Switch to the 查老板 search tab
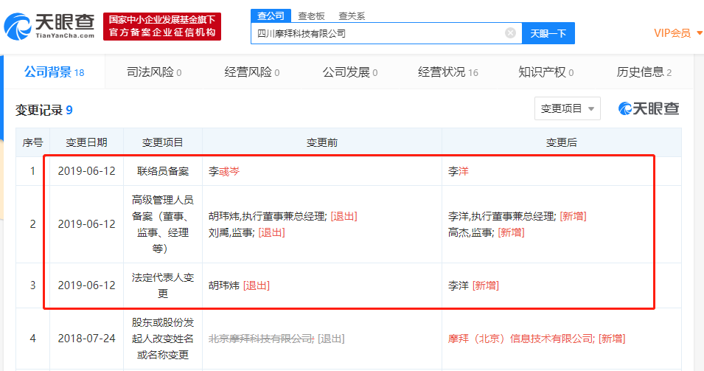The image size is (704, 371). (311, 16)
